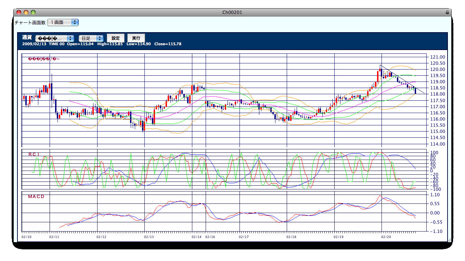Open the チャート画面数 dropdown showing 1画面
Screen dimensions: 465x261
click(63, 22)
